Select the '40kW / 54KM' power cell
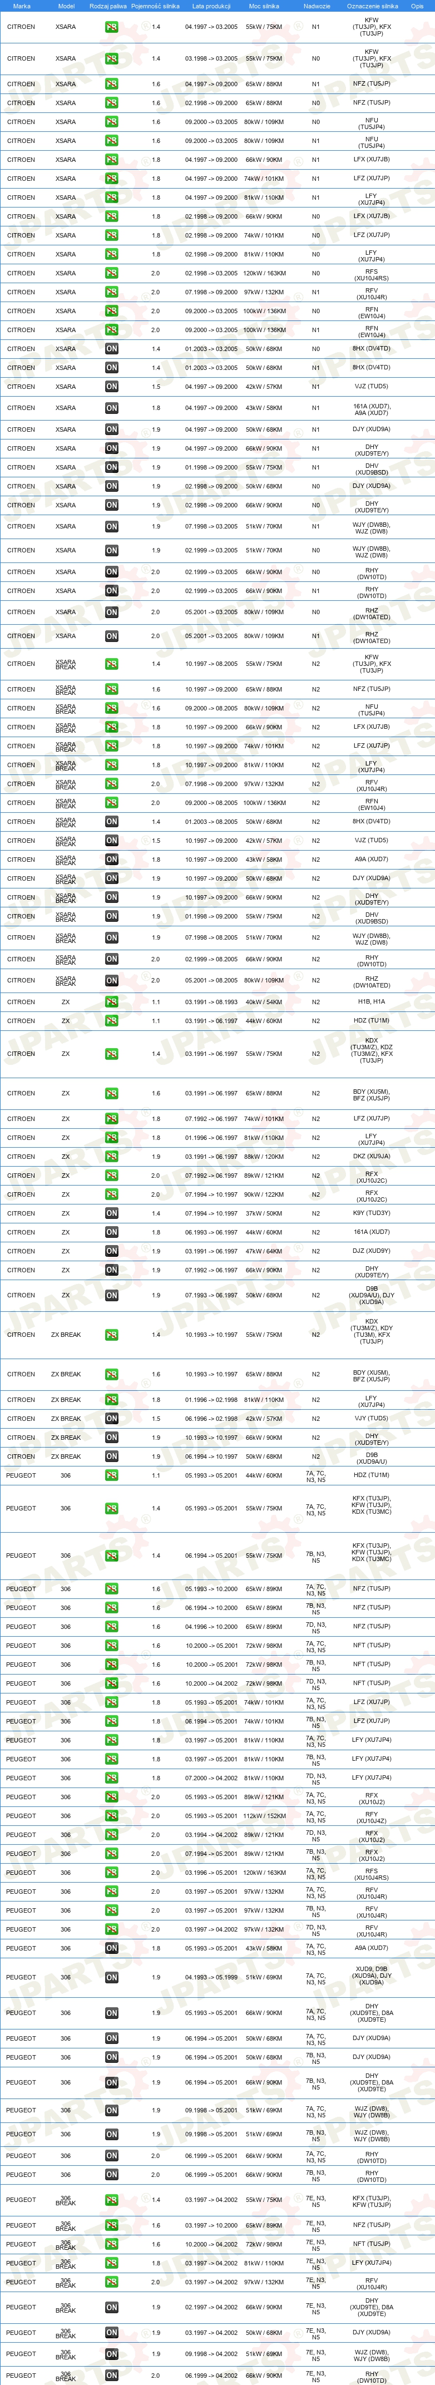The height and width of the screenshot is (2385, 435). coord(265,1002)
